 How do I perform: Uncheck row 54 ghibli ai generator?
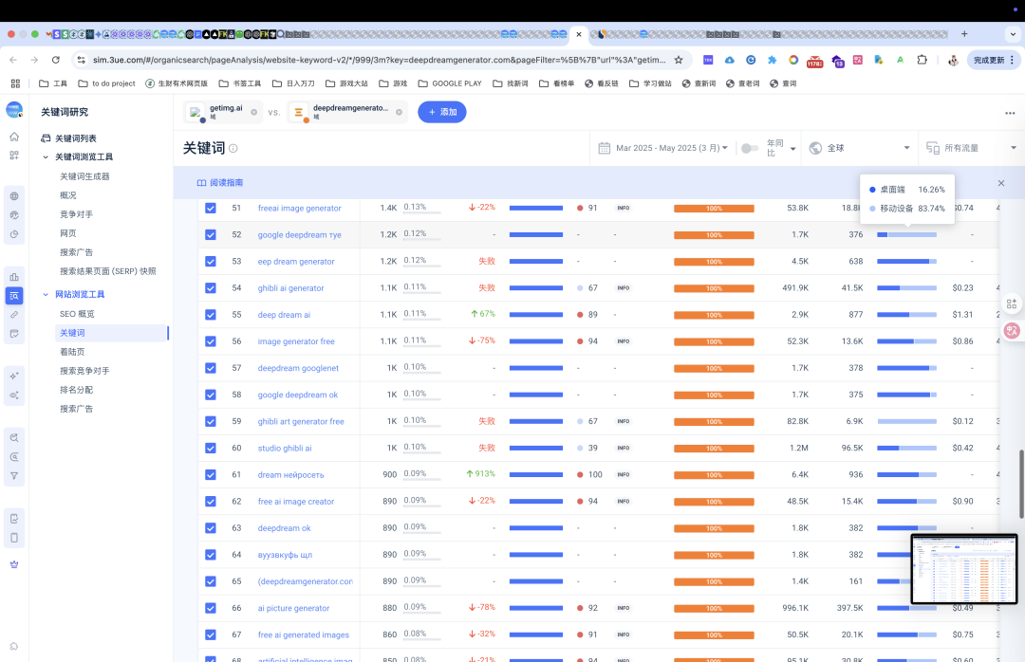(211, 287)
